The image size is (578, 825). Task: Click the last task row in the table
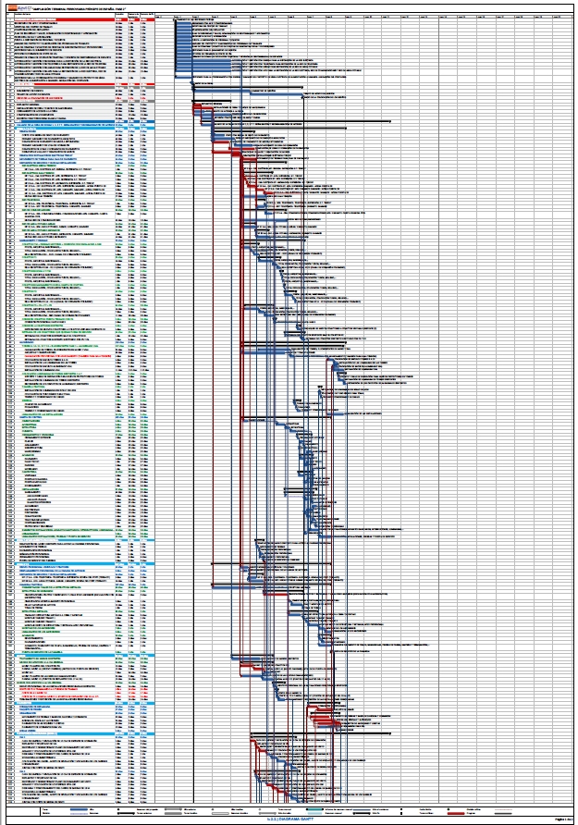coord(80,801)
